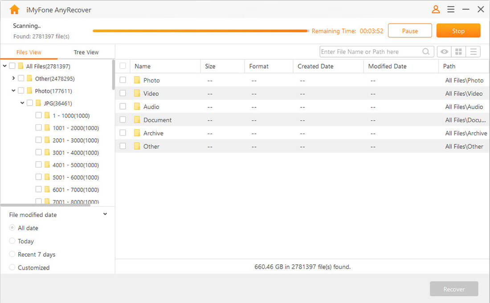Open the user account icon
Image resolution: width=490 pixels, height=303 pixels.
(436, 9)
